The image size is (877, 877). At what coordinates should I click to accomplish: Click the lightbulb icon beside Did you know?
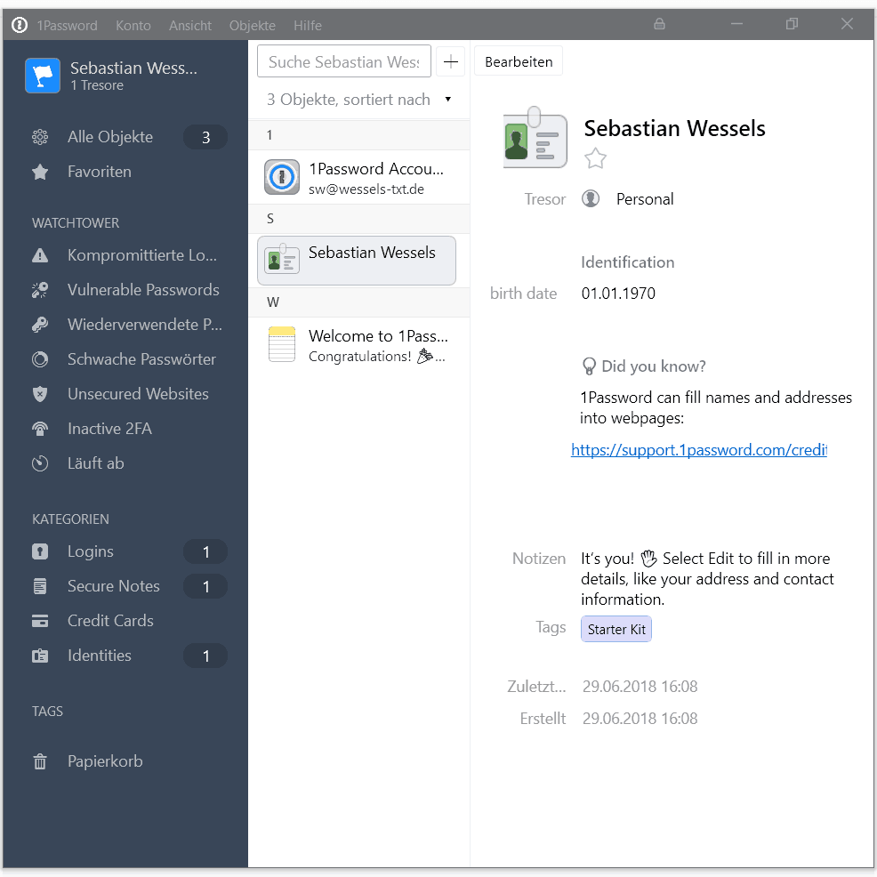point(589,366)
